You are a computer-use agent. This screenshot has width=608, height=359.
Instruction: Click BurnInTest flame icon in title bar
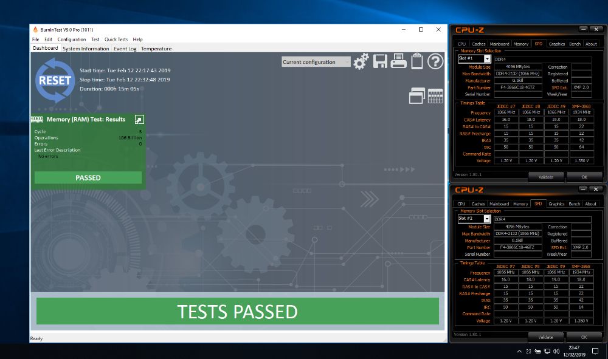[x=35, y=29]
